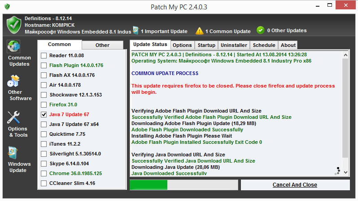Check the Flash AX 14.0.0.176 checkbox
The height and width of the screenshot is (201, 358).
pos(44,75)
